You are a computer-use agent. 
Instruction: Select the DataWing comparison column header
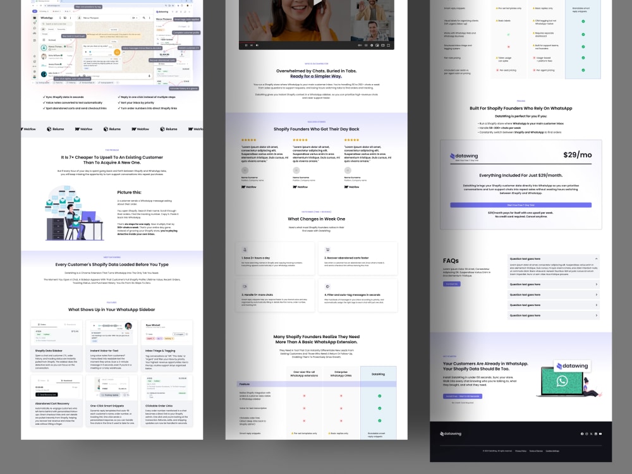pyautogui.click(x=378, y=374)
